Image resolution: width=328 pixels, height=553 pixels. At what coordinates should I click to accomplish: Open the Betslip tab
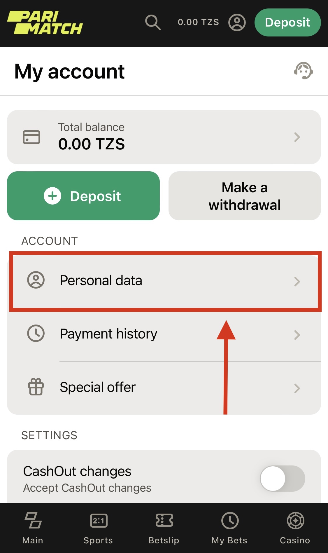[x=164, y=528]
